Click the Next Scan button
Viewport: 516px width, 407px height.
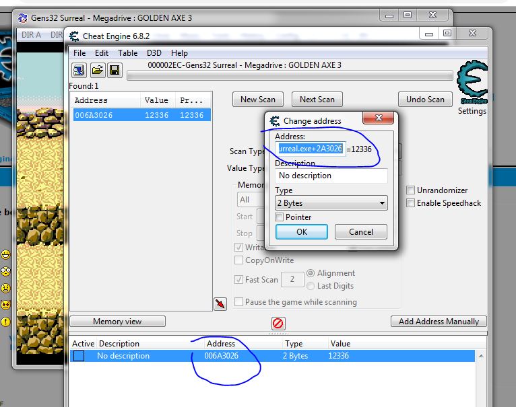[317, 100]
